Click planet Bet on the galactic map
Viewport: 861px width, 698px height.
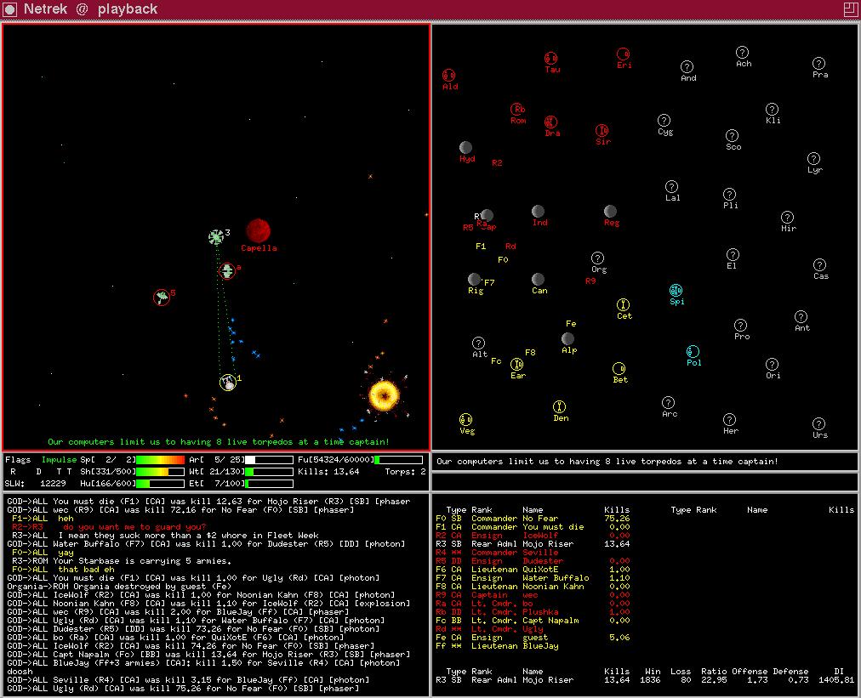tap(619, 368)
